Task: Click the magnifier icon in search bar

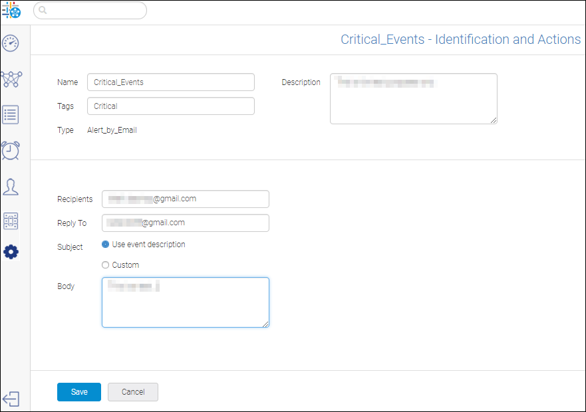Action: coord(43,11)
